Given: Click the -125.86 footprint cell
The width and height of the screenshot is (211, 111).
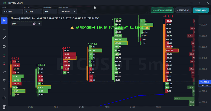Looking at the screenshot, I should 169,47.
